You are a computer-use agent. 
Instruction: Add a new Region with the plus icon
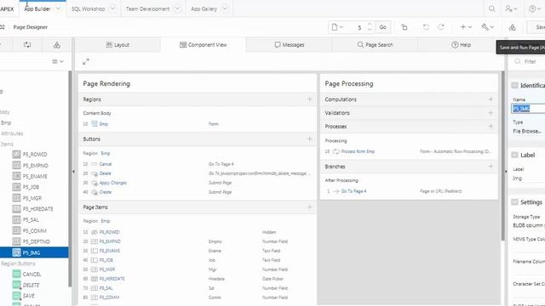tap(309, 99)
